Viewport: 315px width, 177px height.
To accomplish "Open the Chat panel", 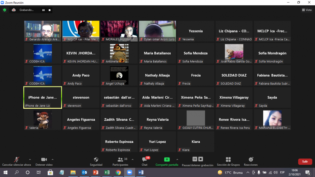I will (145, 160).
